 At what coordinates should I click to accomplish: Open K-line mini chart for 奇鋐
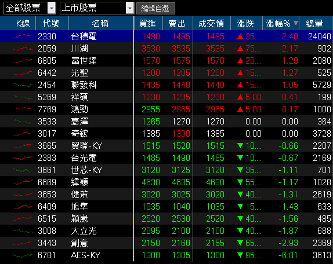coord(23,134)
